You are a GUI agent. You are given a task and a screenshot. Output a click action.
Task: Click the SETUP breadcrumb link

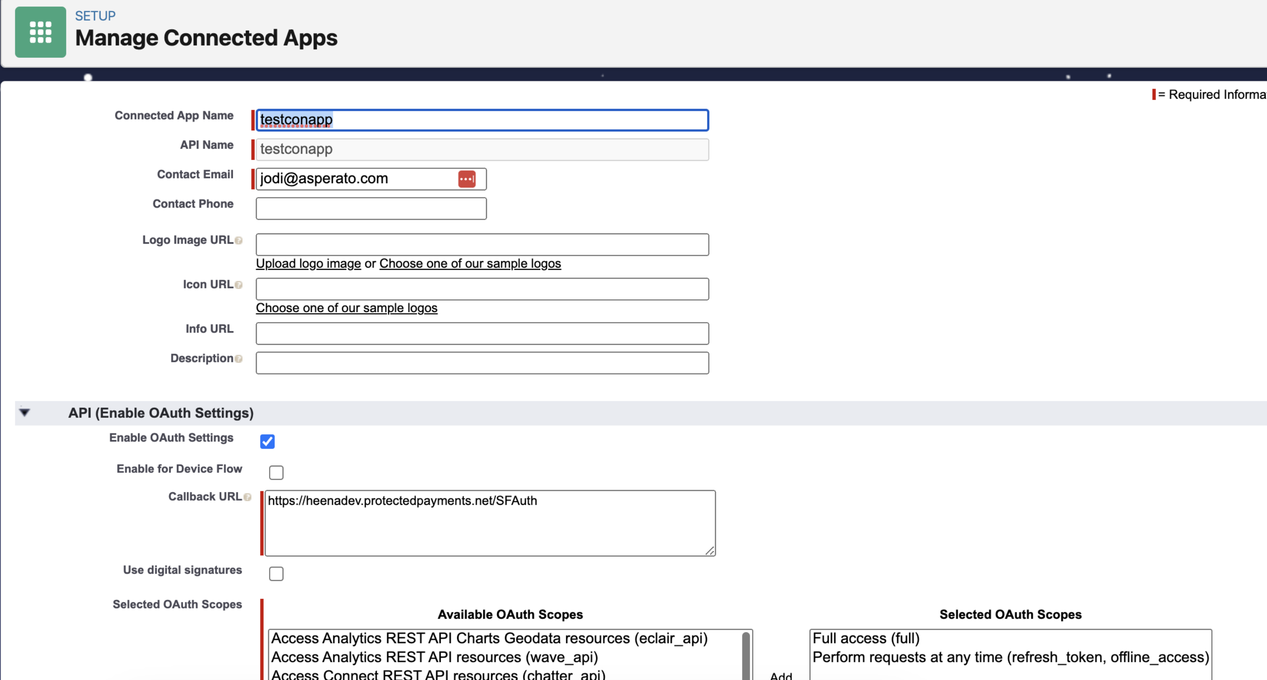tap(95, 16)
